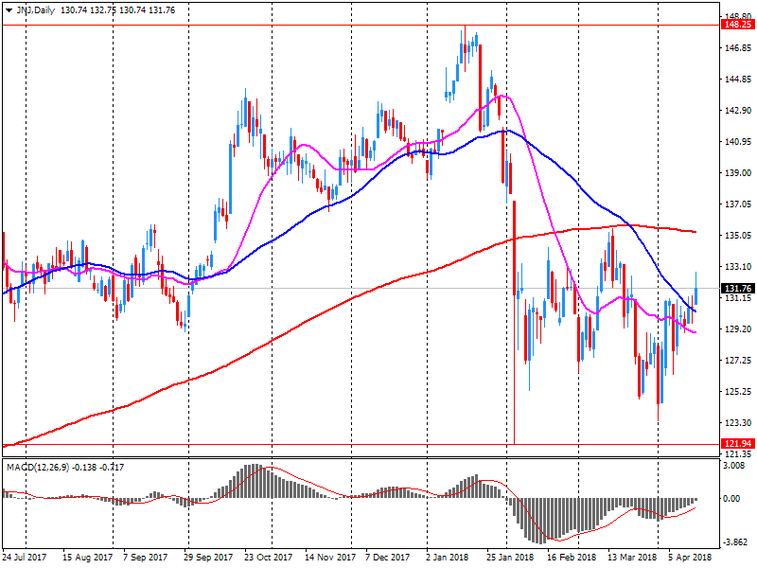Click the 23 Oct 2017 date label

click(268, 557)
